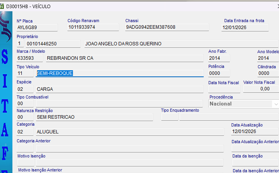Select the Ano Fabr. field
Viewport: 279px width, 173px height.
pyautogui.click(x=219, y=58)
